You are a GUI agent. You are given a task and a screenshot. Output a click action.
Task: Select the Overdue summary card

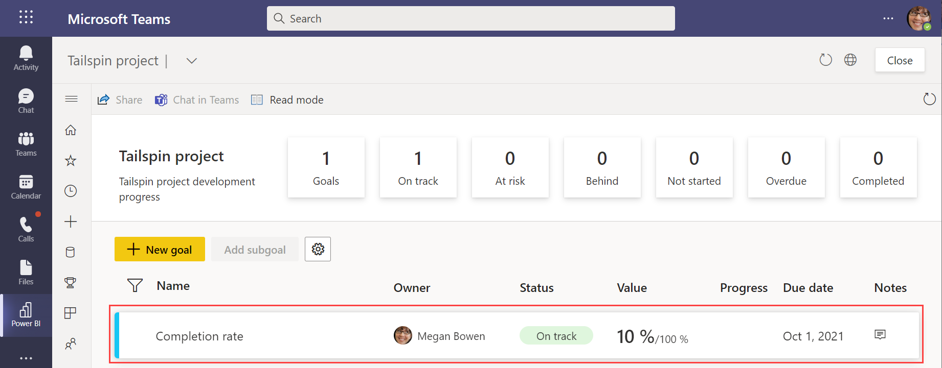coord(787,167)
